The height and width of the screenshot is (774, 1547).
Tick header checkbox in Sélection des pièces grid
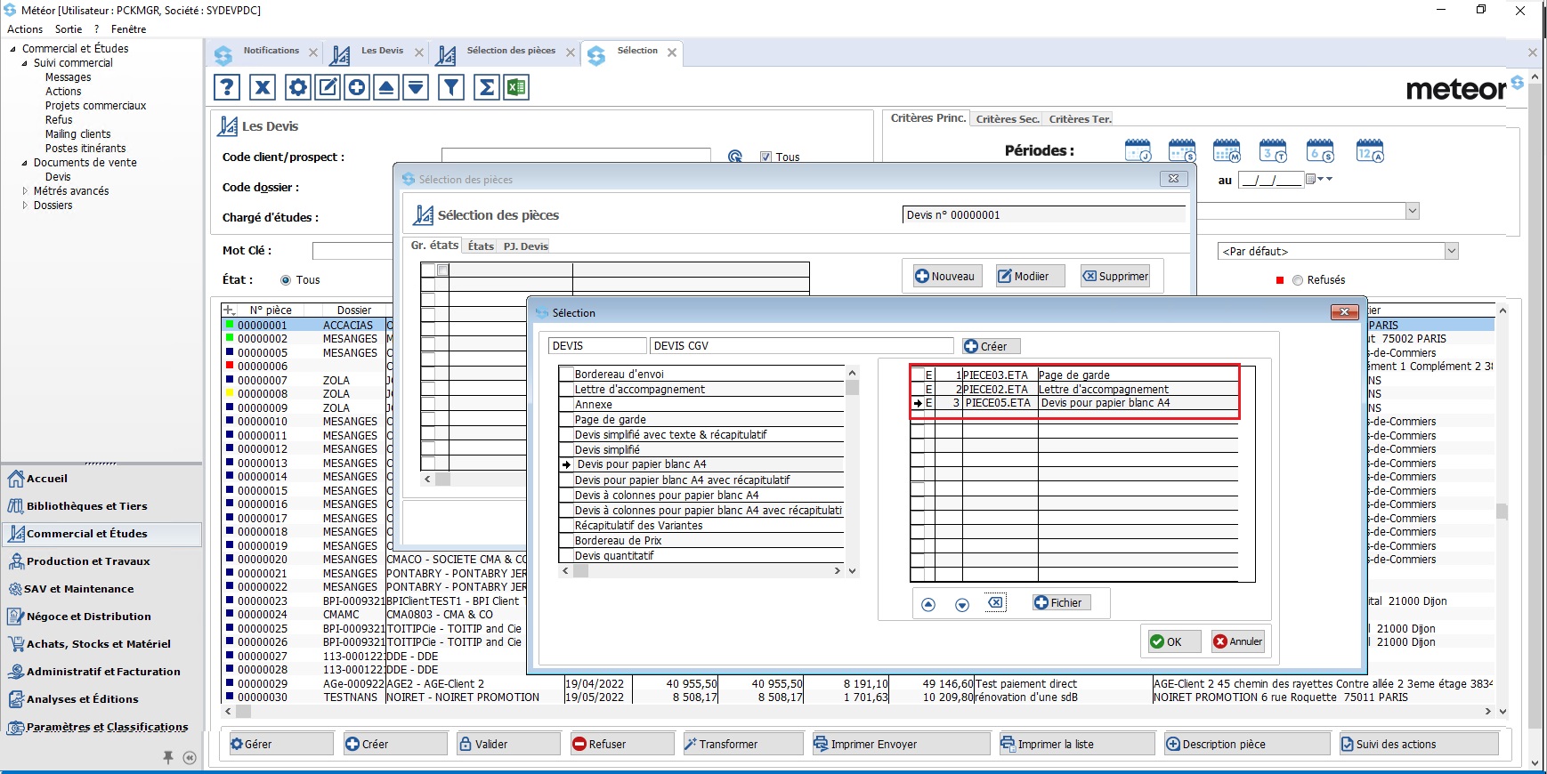[443, 270]
